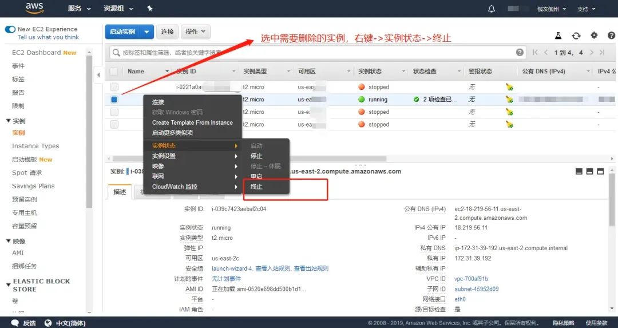
Task: Choose Create Template From Instance
Action: [192, 122]
